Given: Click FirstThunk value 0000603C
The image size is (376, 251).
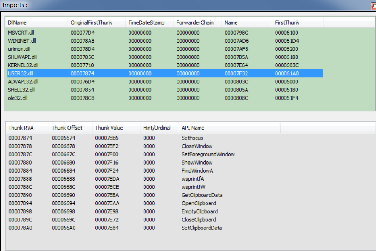Looking at the screenshot, I should point(287,65).
